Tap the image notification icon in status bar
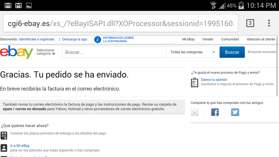The image size is (279, 157). click(x=29, y=6)
